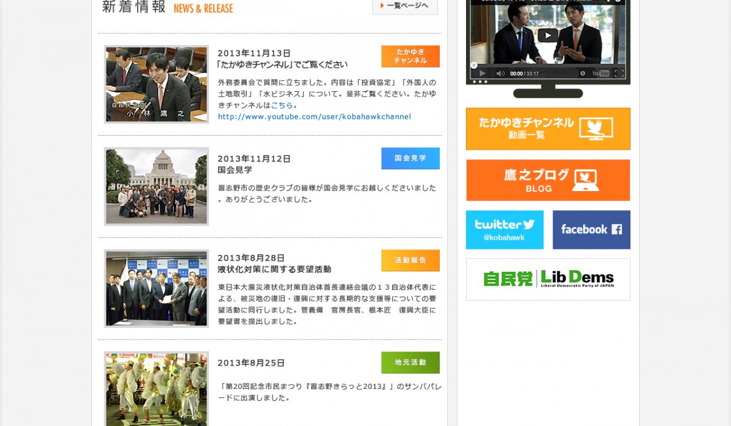Click the date 2013年8月28日
Viewport: 731px width, 426px height.
pyautogui.click(x=251, y=258)
